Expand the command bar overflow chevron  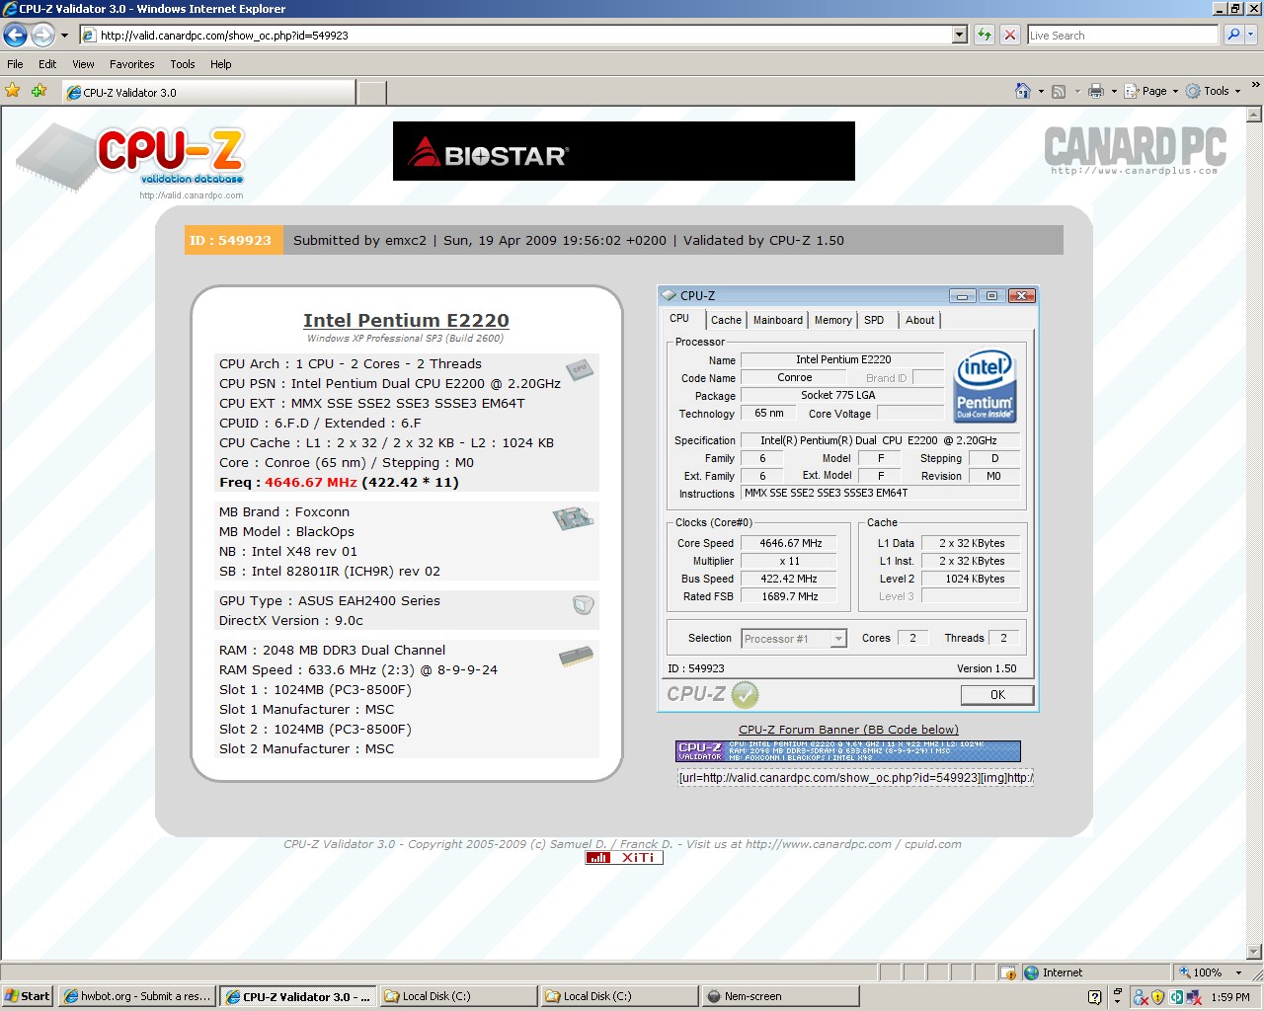pyautogui.click(x=1254, y=86)
